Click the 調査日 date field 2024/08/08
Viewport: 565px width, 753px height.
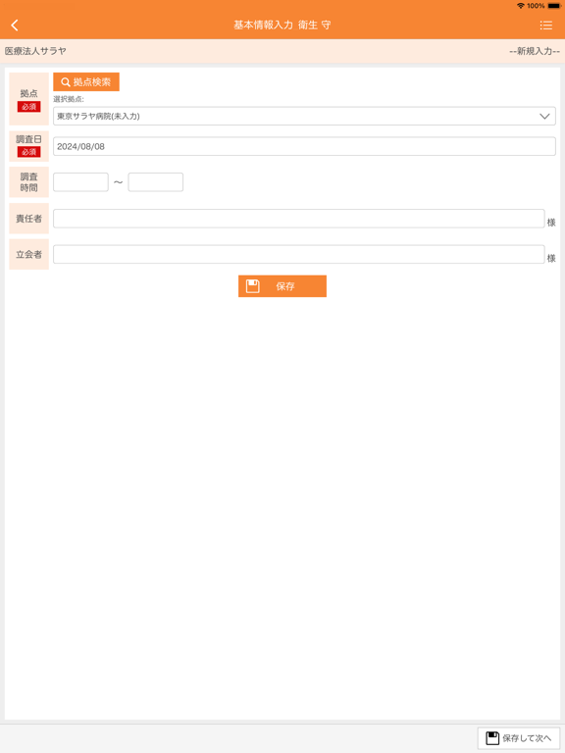tap(304, 146)
